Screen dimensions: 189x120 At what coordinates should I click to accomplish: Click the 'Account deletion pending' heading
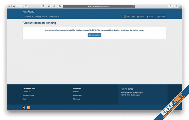pos(39,23)
